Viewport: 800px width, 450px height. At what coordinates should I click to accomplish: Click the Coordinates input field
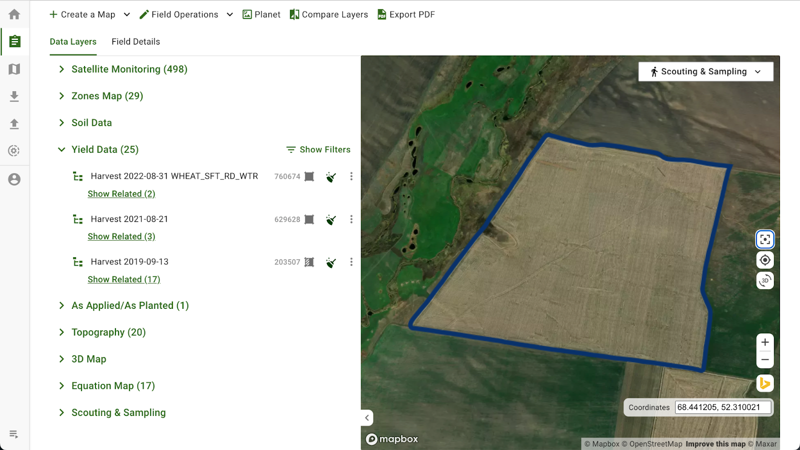[x=722, y=407]
